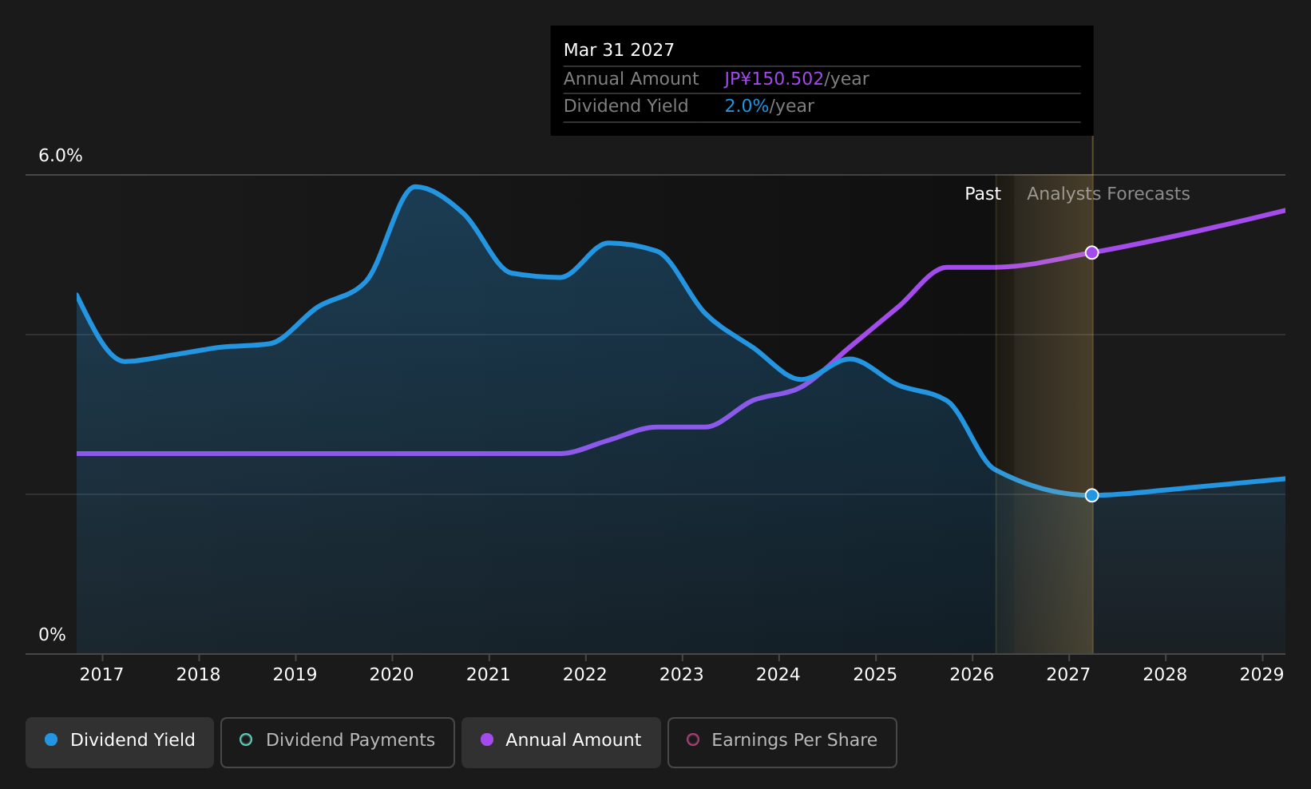1311x789 pixels.
Task: Click the teal Dividend Payments legend circle
Action: coord(246,739)
